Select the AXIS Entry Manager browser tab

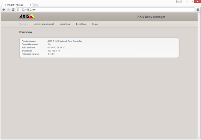point(17,5)
